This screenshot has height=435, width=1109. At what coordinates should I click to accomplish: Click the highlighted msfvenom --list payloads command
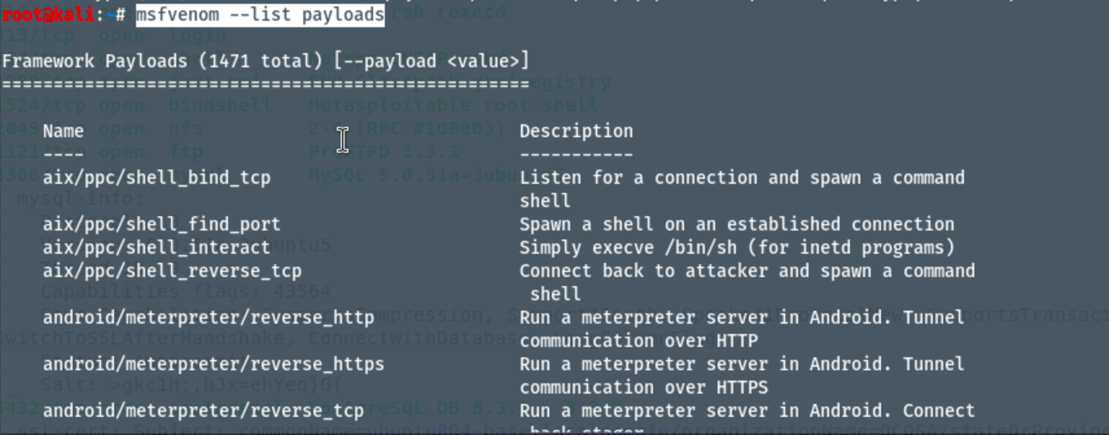[260, 14]
